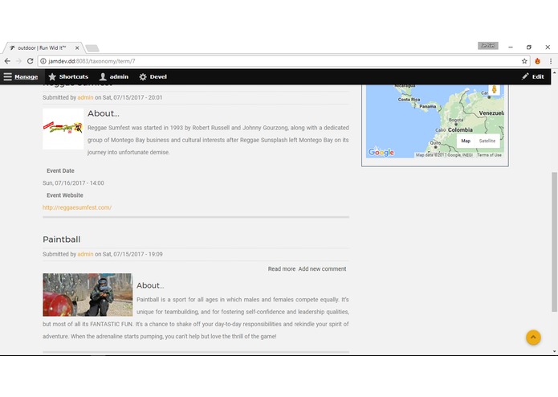The width and height of the screenshot is (558, 397).
Task: Visit the reggaesumfest.com website link
Action: [77, 207]
